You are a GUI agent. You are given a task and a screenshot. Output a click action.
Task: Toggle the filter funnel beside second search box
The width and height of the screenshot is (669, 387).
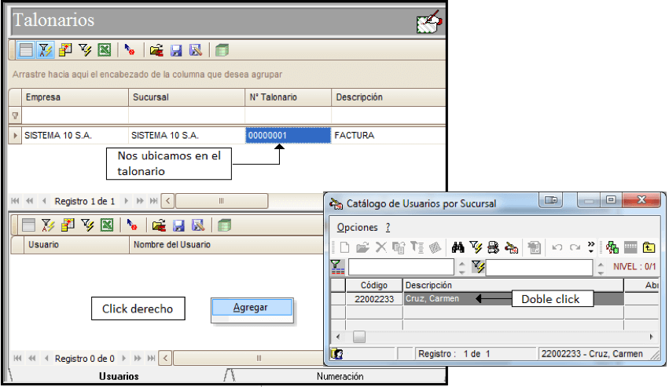tap(478, 267)
